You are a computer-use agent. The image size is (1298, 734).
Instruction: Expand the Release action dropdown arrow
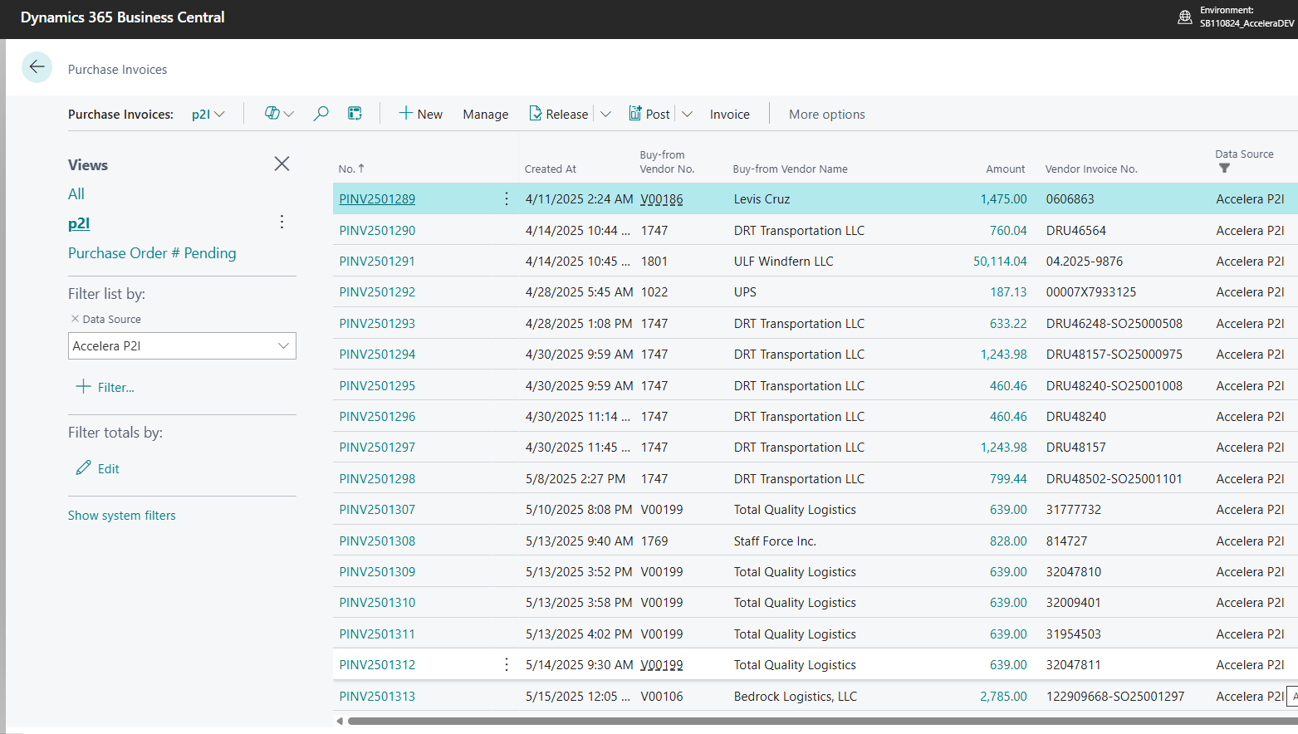click(x=605, y=115)
